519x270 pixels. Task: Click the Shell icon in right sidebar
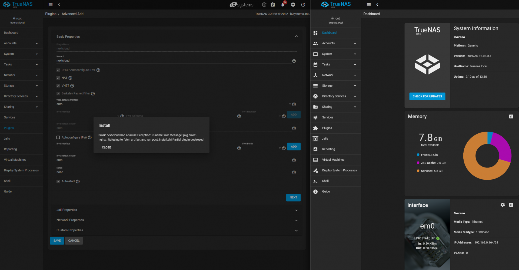315,181
